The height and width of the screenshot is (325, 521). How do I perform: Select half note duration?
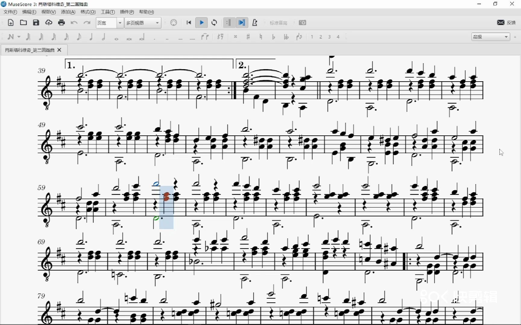[104, 37]
